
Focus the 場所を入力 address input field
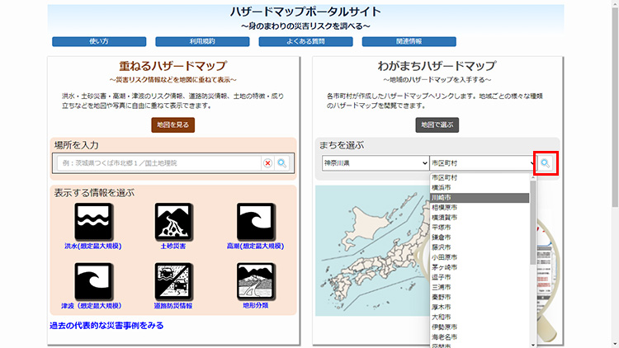click(x=158, y=163)
